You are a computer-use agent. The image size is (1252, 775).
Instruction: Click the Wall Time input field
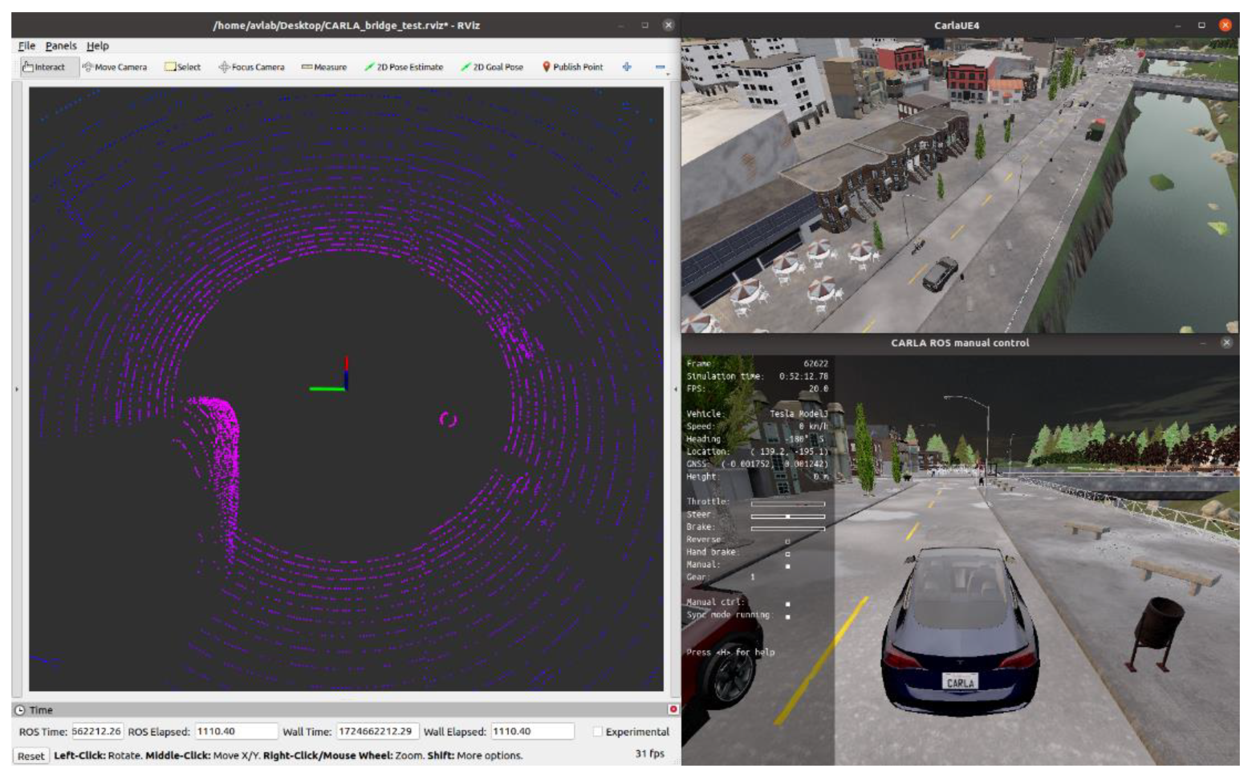pos(377,731)
